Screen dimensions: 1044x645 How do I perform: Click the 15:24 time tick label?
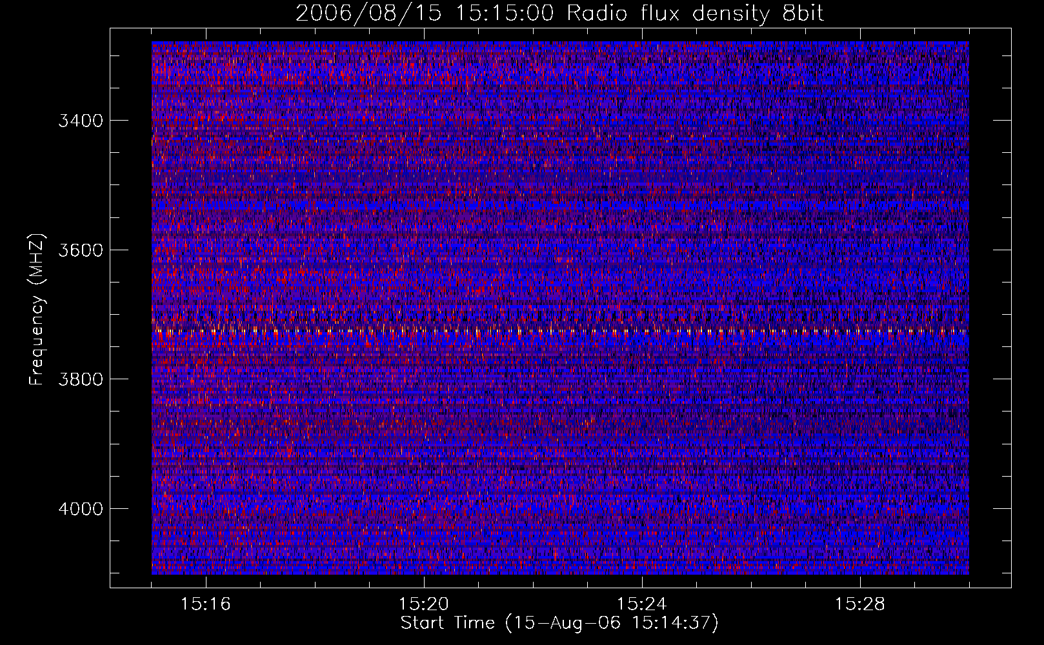tap(642, 604)
